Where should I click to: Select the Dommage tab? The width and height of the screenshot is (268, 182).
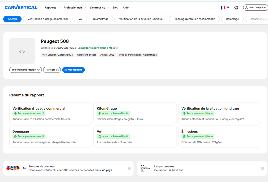(x=232, y=19)
